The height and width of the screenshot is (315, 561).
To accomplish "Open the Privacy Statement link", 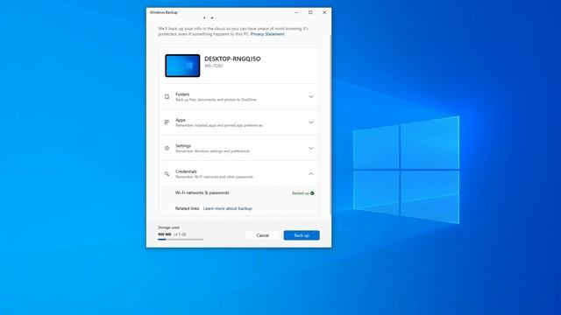I will pyautogui.click(x=267, y=34).
